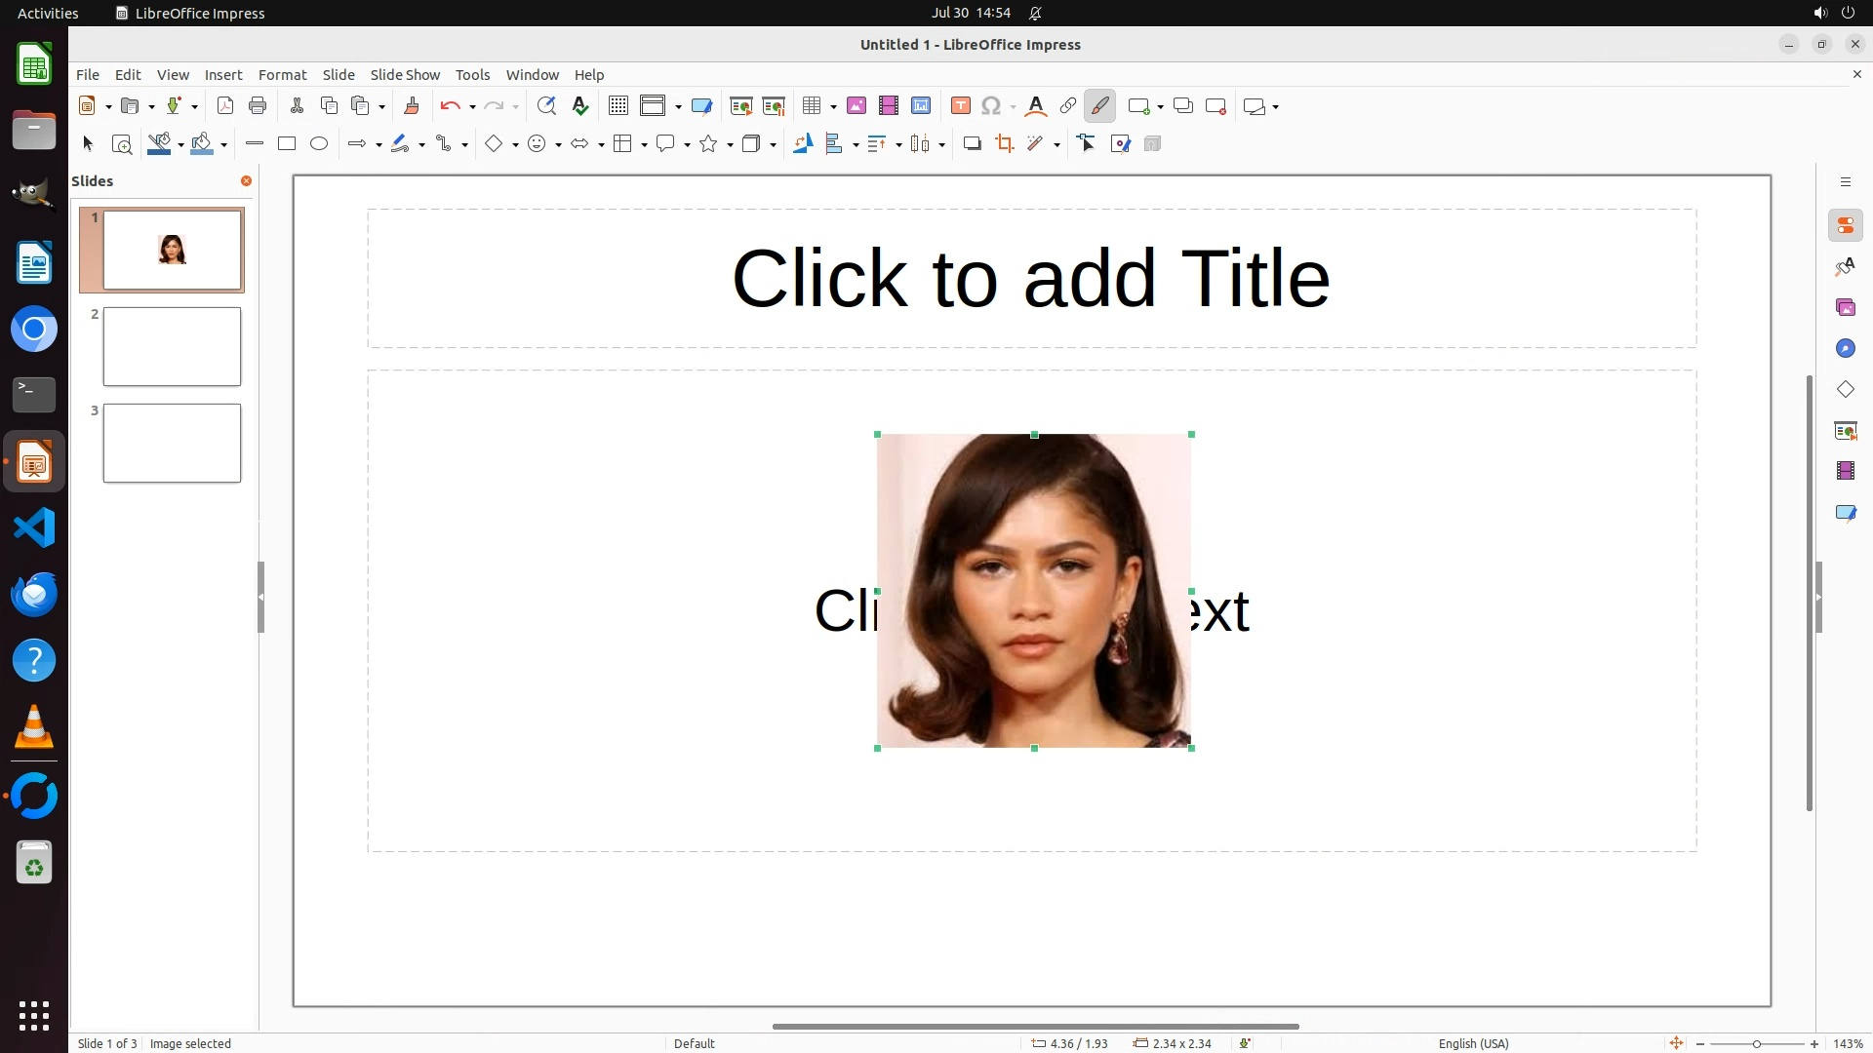
Task: Select slide 2 thumbnail in Slides panel
Action: coord(172,346)
